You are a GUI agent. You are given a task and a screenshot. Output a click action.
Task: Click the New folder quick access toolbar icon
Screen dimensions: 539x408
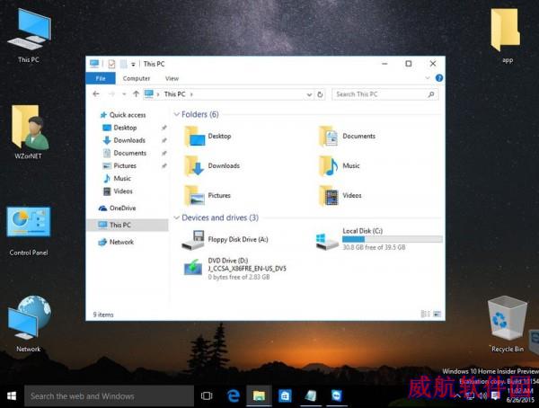123,64
